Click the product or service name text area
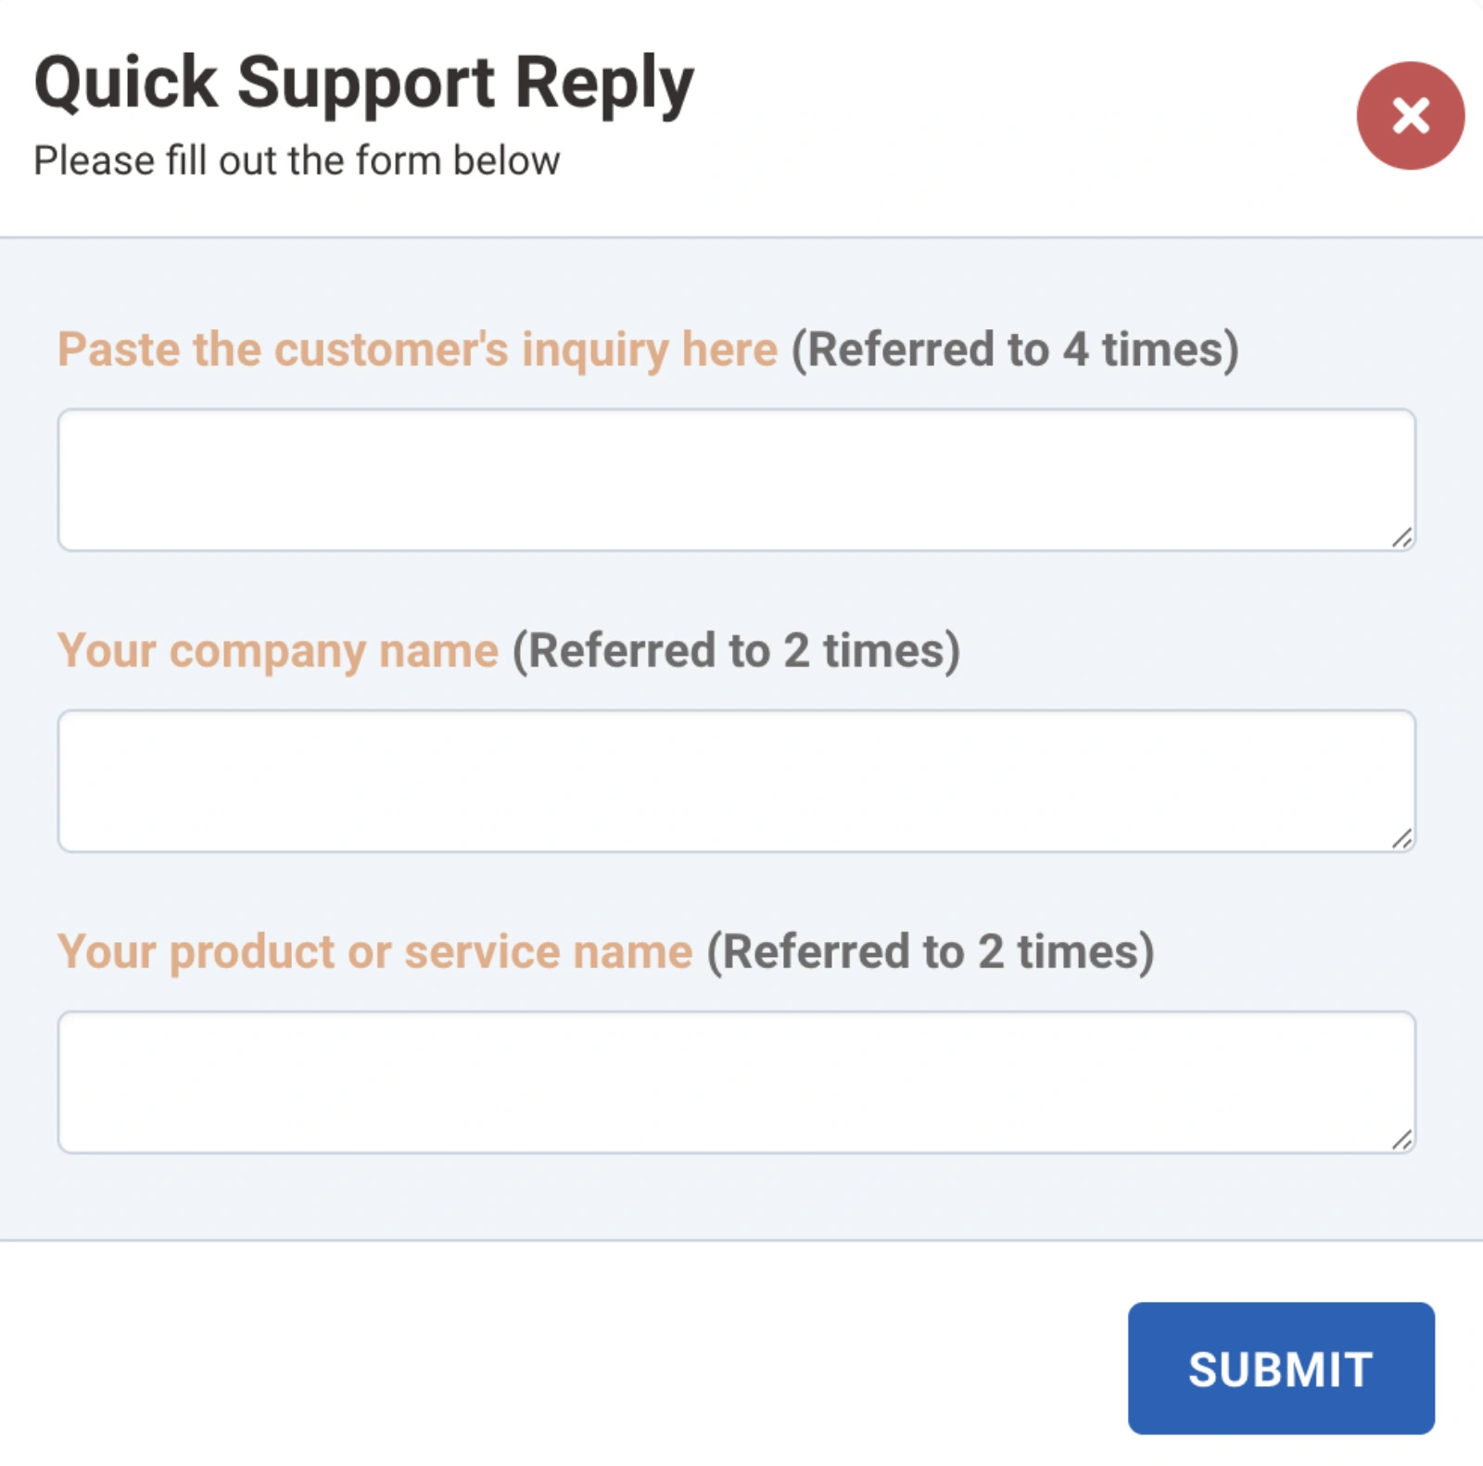 coord(737,1080)
